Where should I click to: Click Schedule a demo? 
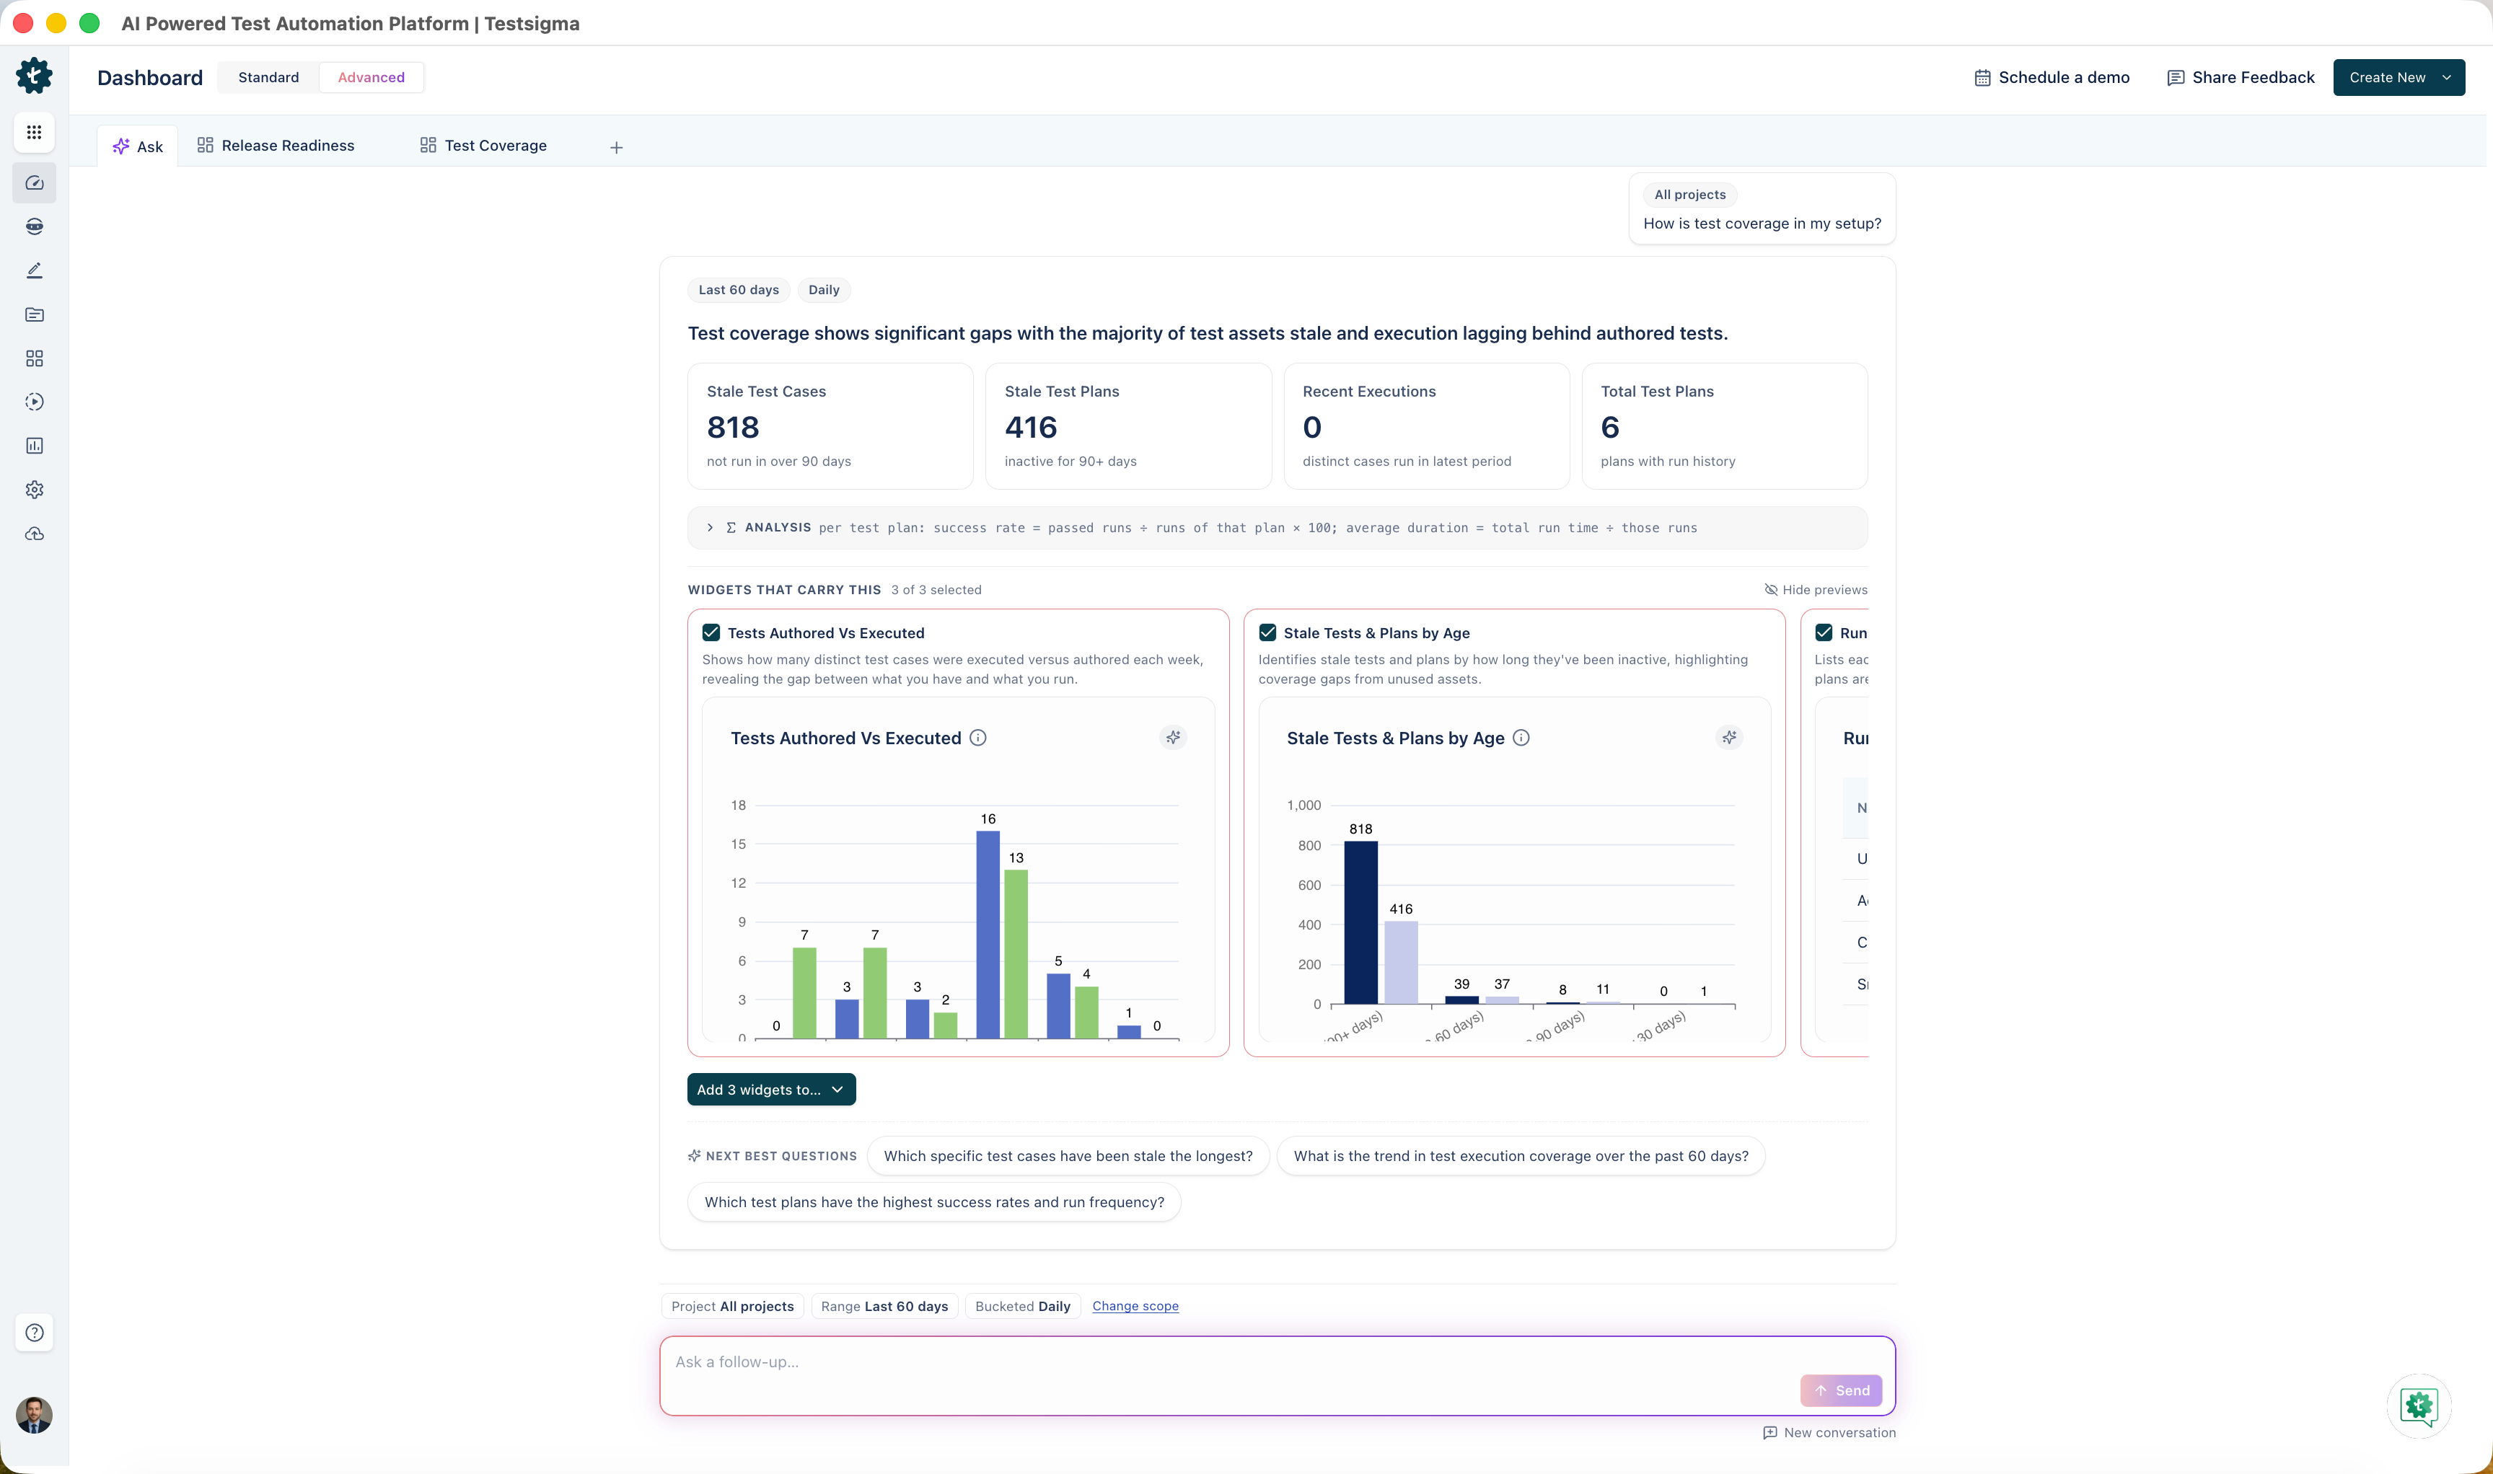(2052, 77)
